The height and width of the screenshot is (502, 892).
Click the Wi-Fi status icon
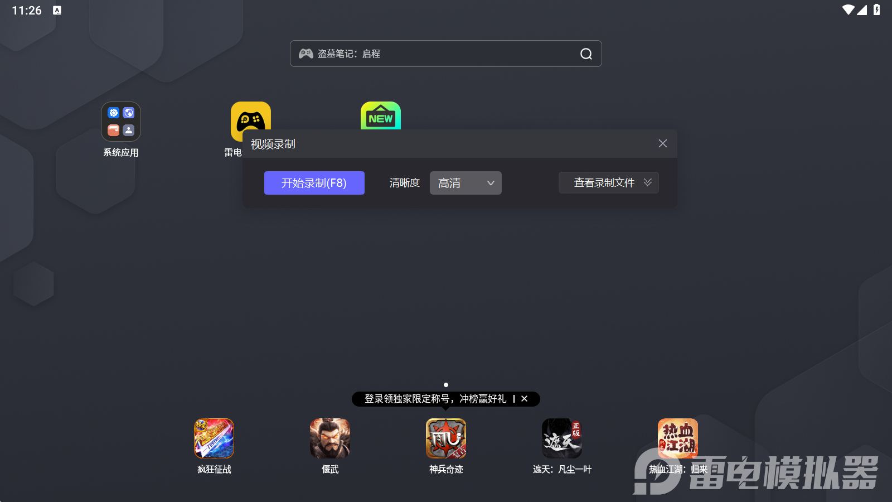pos(850,9)
